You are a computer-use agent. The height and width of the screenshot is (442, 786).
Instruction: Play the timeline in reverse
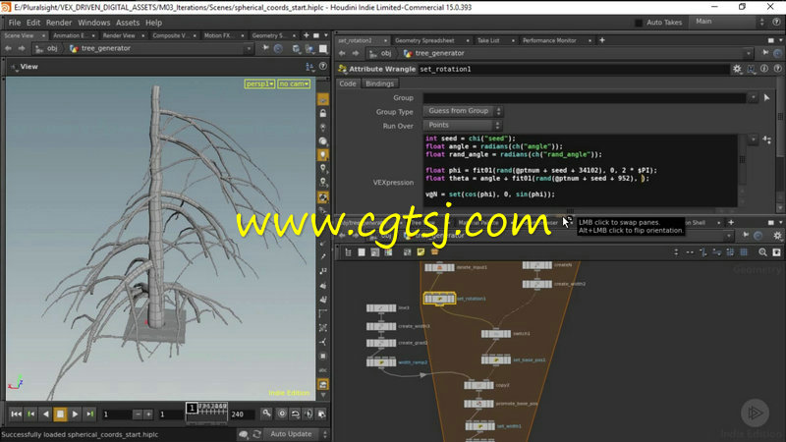(x=45, y=414)
